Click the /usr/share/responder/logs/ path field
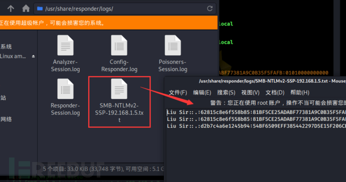Image resolution: width=346 pixels, height=182 pixels. [125, 8]
